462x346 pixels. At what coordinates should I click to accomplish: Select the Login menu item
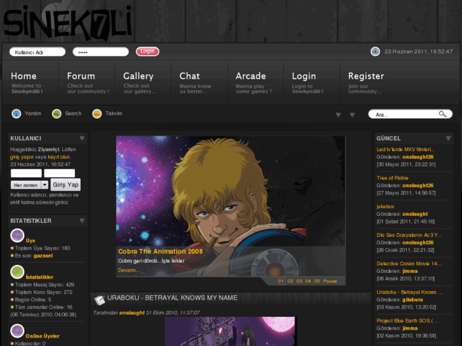[308, 83]
